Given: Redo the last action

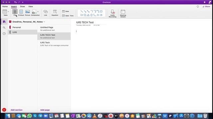Looking at the screenshot, I should (19, 2).
